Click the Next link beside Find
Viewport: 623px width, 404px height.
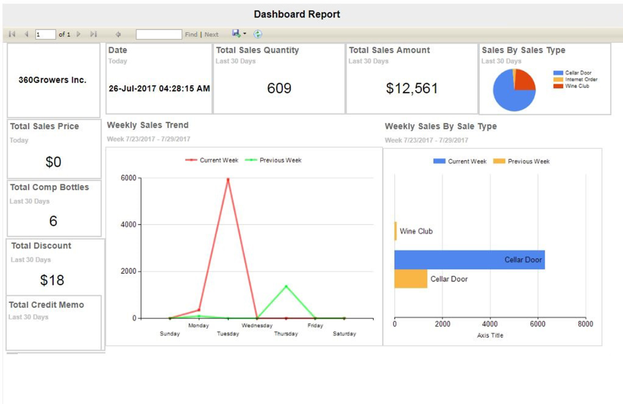click(x=211, y=34)
